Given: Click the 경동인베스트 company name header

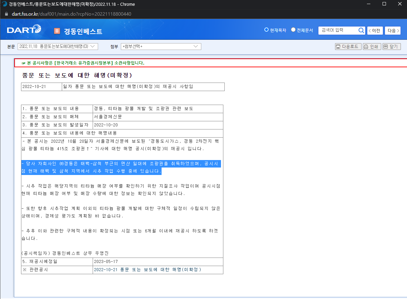Looking at the screenshot, I should [83, 31].
